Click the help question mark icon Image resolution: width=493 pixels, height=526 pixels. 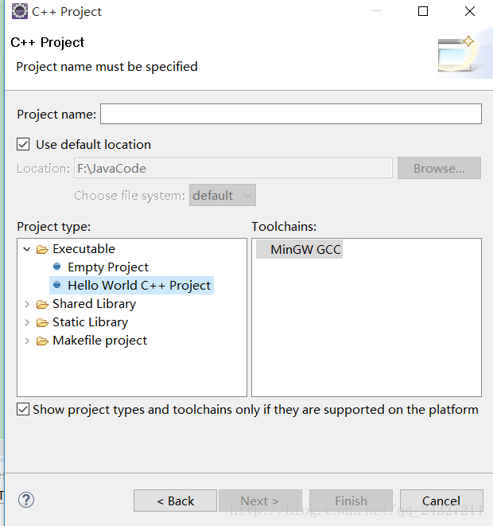point(26,500)
